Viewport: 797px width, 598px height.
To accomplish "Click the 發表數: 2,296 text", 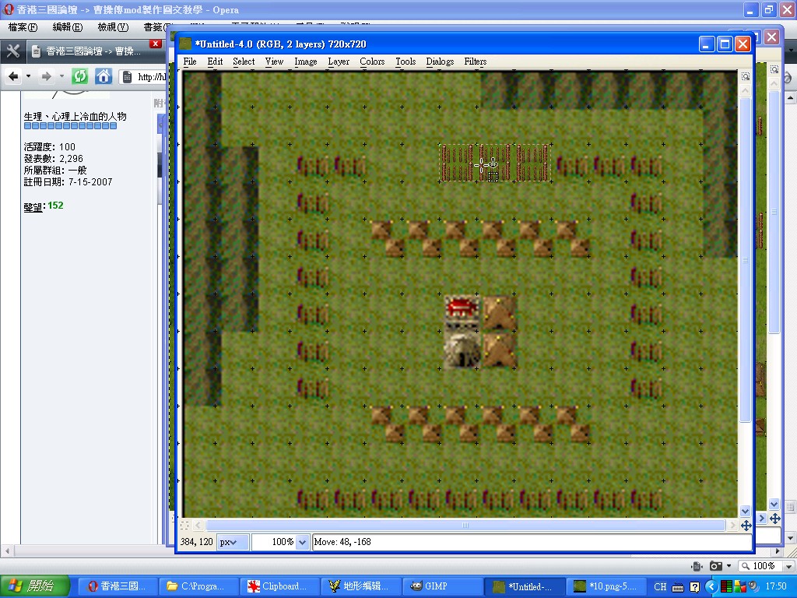I will 54,159.
